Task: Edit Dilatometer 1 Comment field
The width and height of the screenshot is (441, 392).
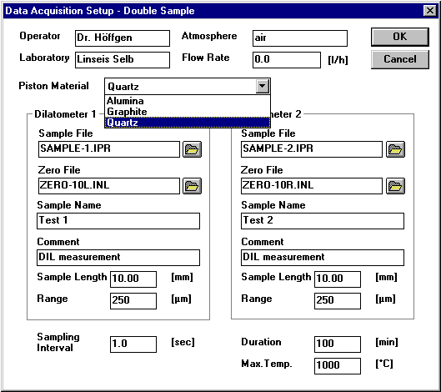Action: 118,258
